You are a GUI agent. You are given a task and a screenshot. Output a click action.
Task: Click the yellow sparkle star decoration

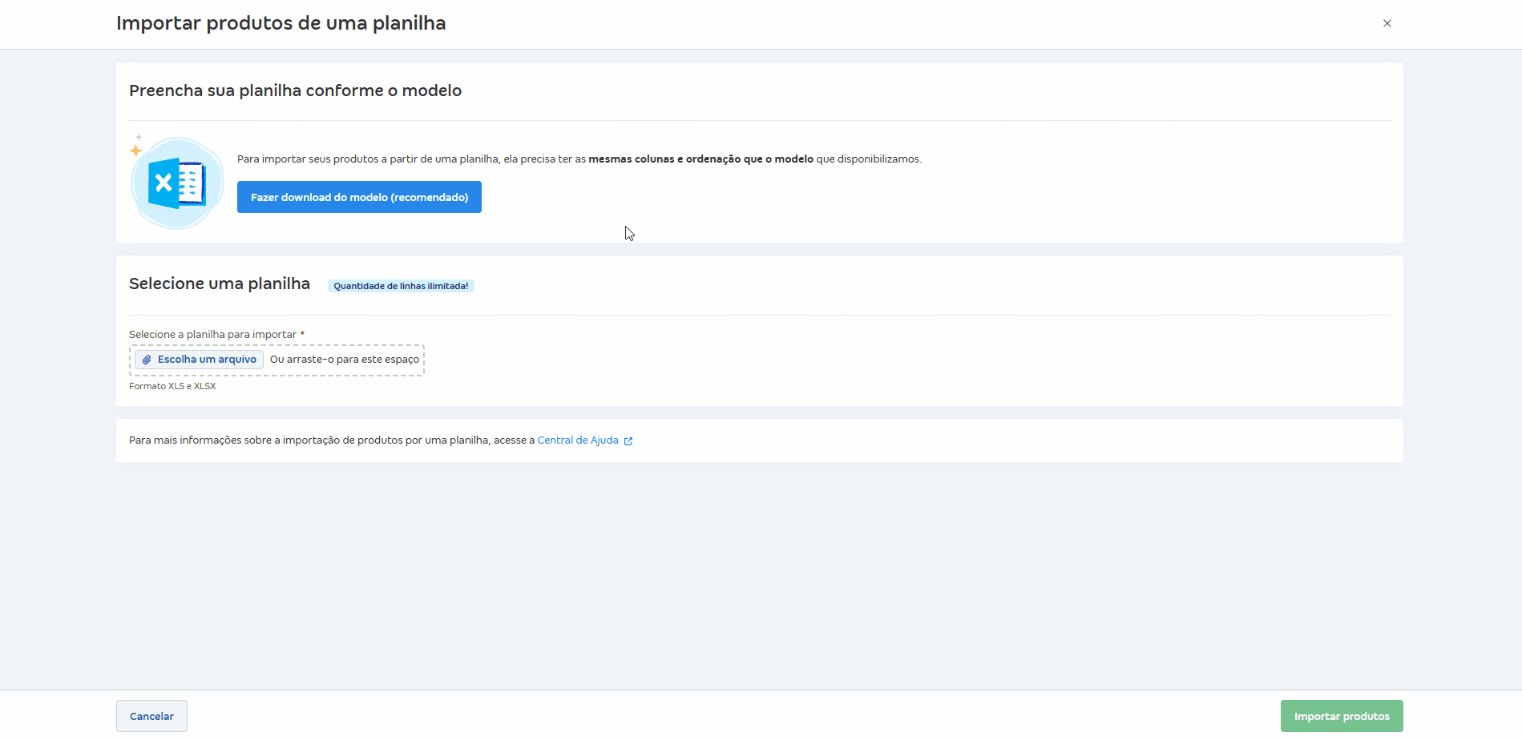tap(136, 150)
